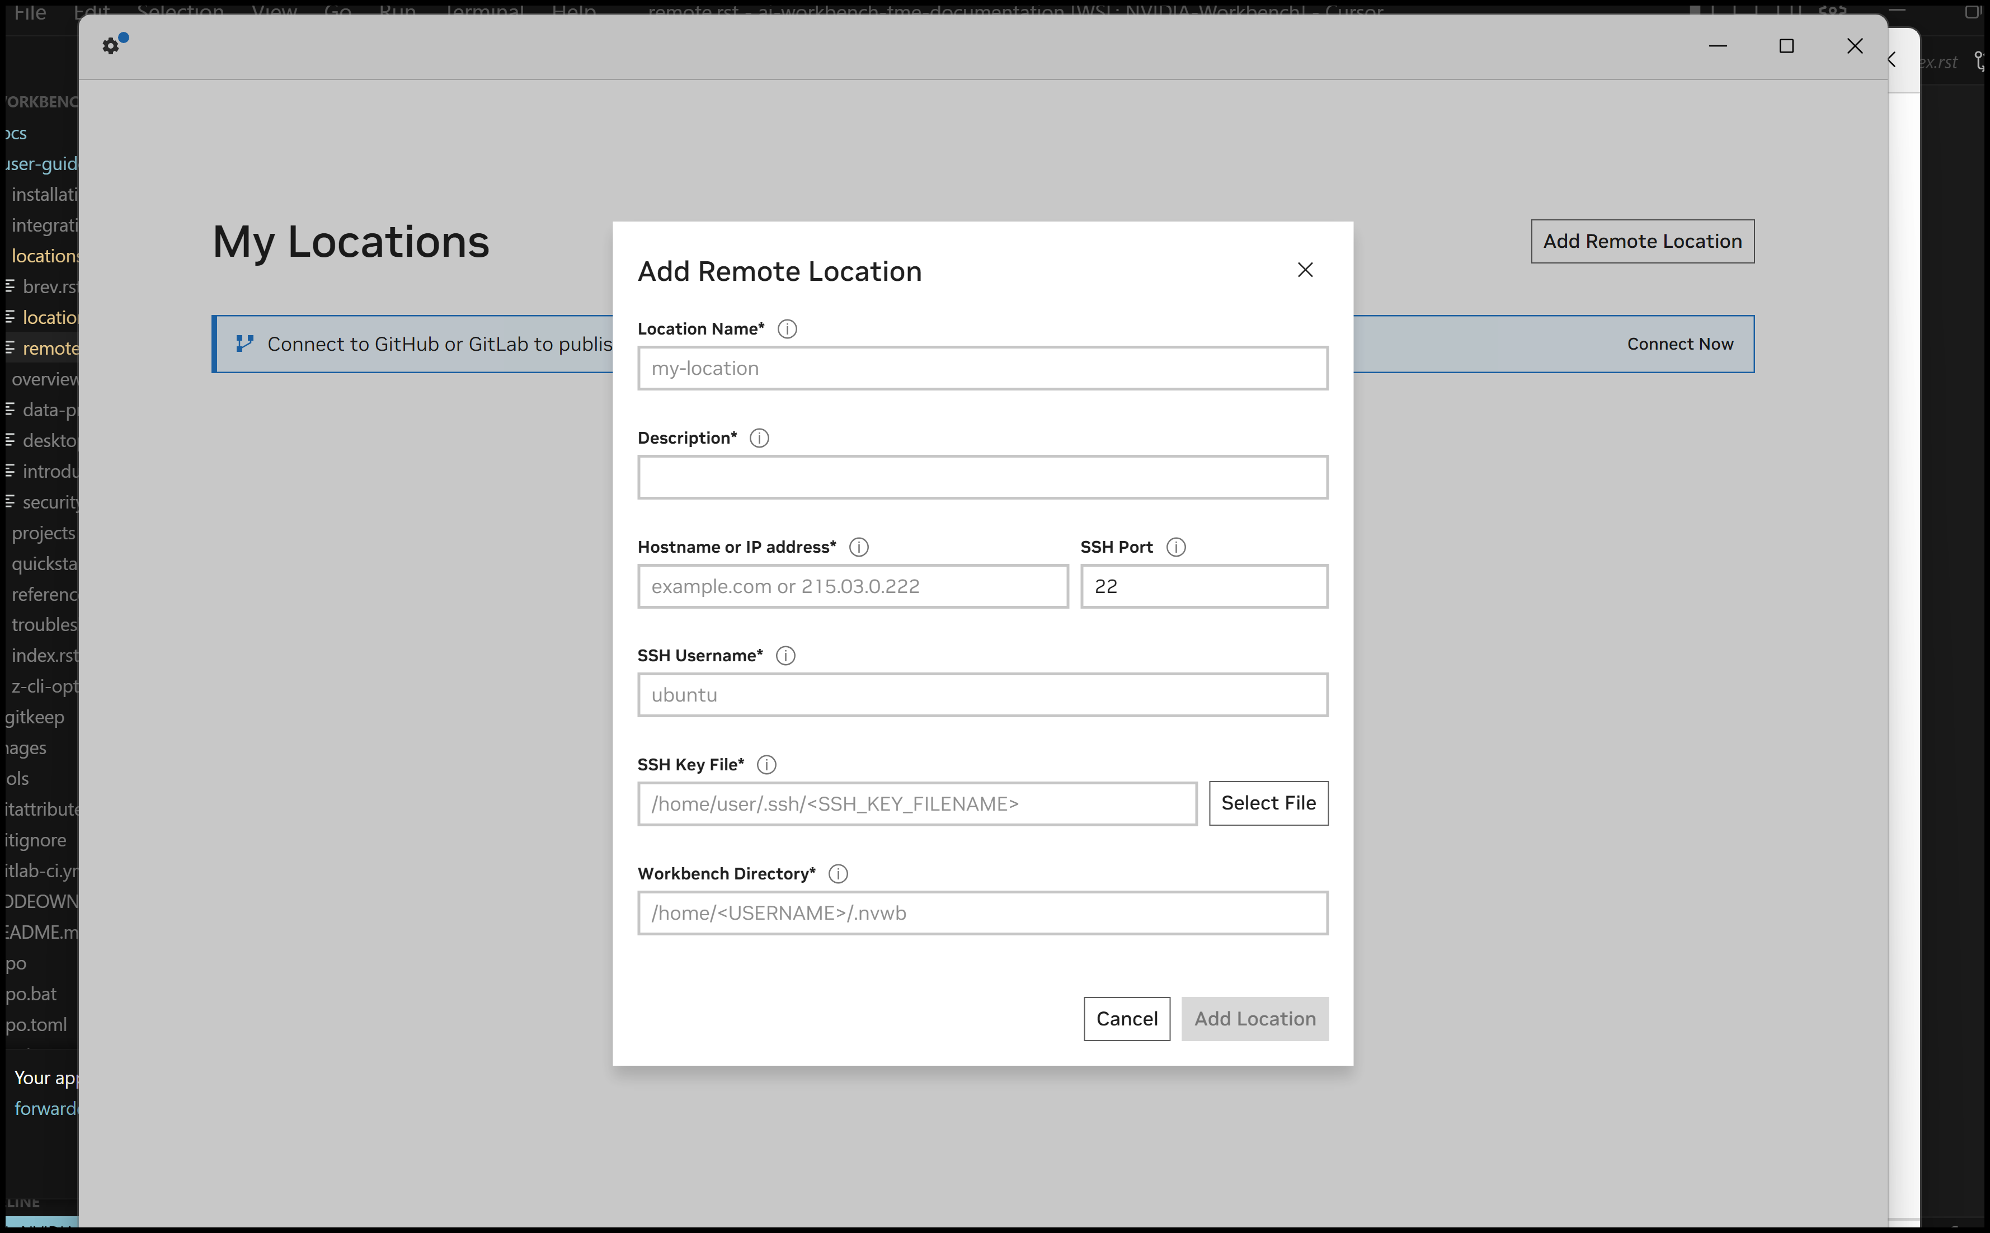Show info tooltip for SSH Port

click(x=1176, y=547)
